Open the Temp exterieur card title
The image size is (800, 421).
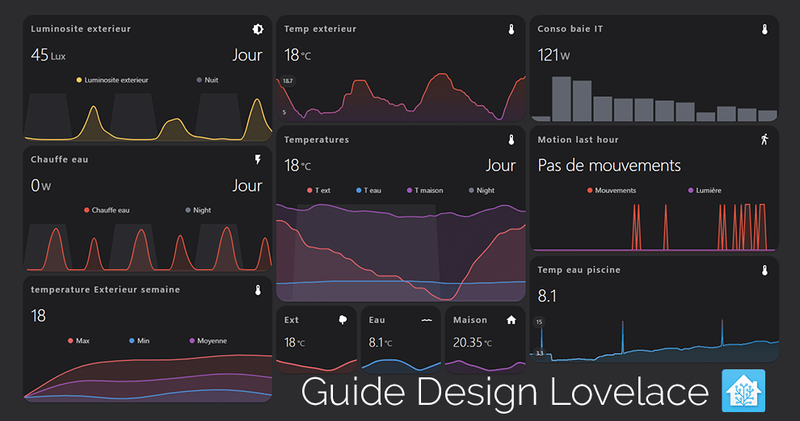[320, 29]
